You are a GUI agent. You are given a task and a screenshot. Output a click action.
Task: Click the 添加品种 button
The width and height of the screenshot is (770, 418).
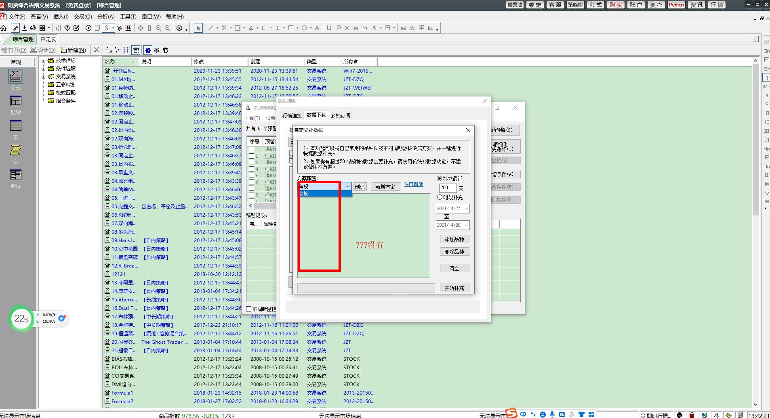tap(454, 239)
